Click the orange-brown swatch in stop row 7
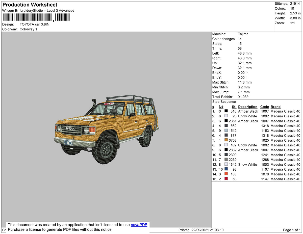 (226, 140)
